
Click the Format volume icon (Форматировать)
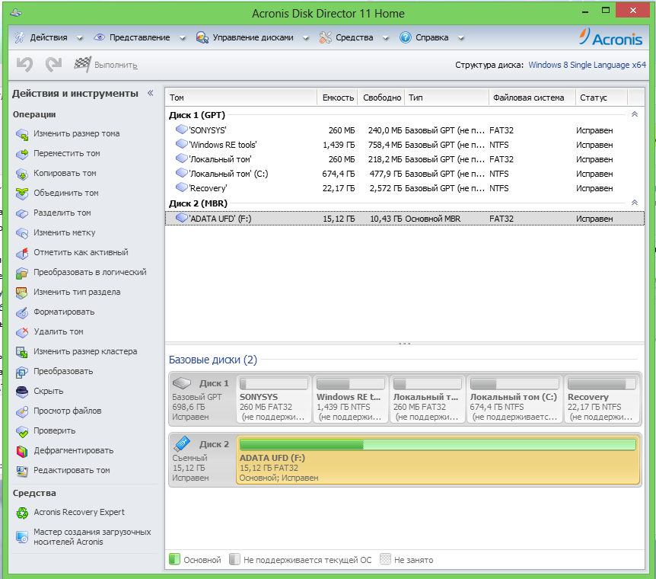[22, 312]
